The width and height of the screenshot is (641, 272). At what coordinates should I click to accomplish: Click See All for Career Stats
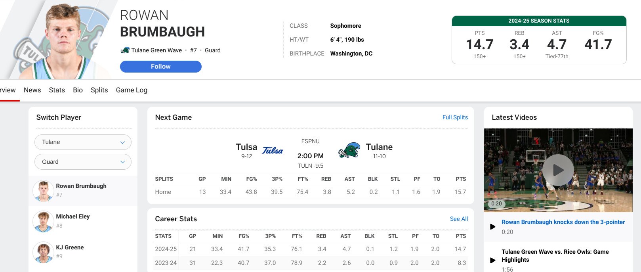tap(459, 219)
